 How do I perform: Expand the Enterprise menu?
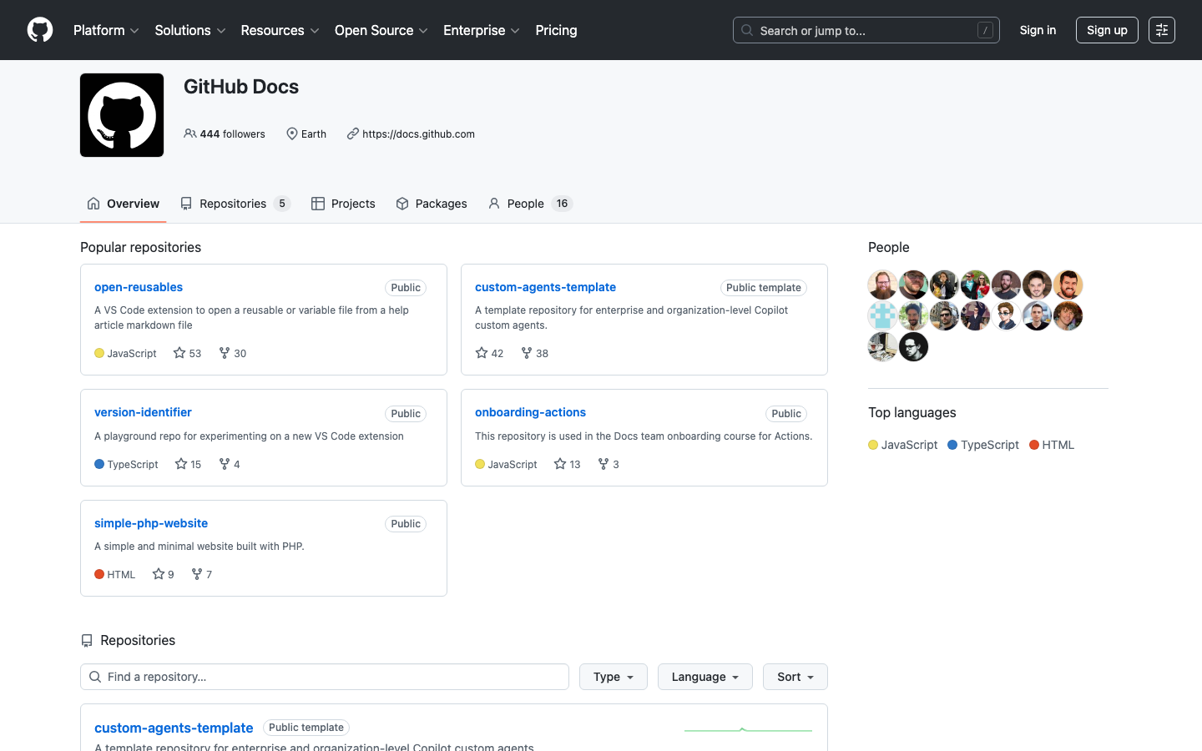tap(482, 30)
